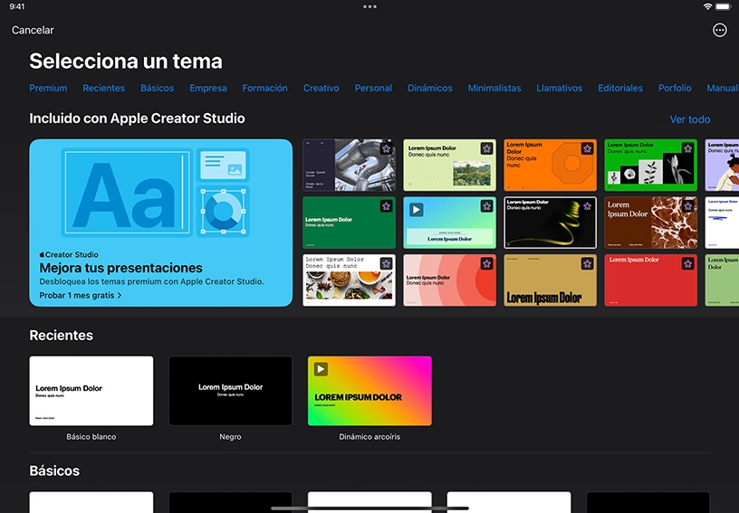
Task: Jump to the Empresa category
Action: [x=208, y=88]
